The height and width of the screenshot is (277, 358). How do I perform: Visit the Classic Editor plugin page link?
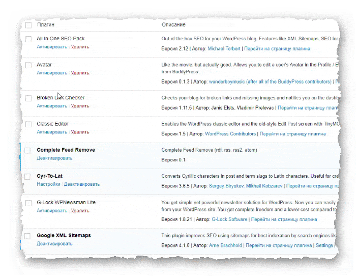[x=293, y=134]
